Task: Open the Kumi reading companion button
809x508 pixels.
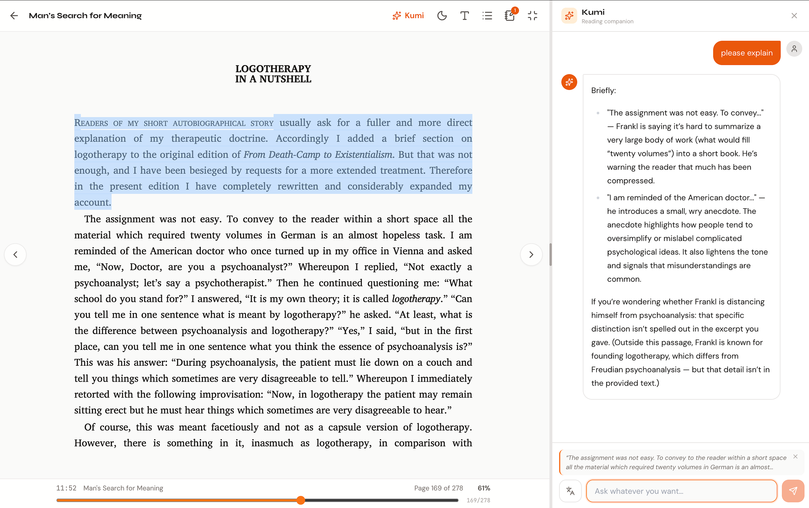Action: click(x=408, y=16)
